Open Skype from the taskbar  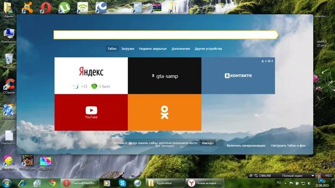click(122, 183)
